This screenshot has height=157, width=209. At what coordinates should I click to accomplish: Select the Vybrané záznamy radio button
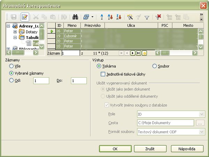11,73
